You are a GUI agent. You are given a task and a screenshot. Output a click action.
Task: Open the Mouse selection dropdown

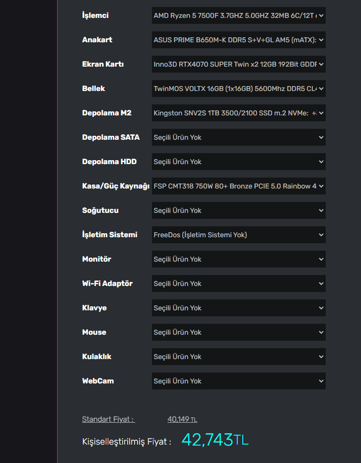point(238,332)
